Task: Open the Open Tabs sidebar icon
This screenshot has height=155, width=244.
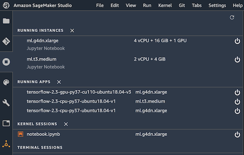Action: 6,124
